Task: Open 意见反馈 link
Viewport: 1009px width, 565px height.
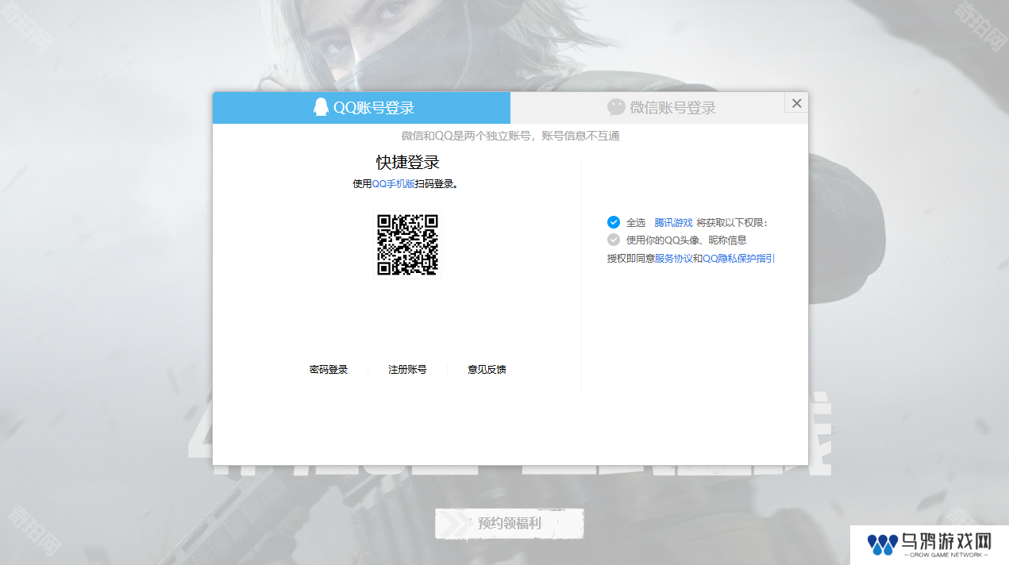Action: coord(487,370)
